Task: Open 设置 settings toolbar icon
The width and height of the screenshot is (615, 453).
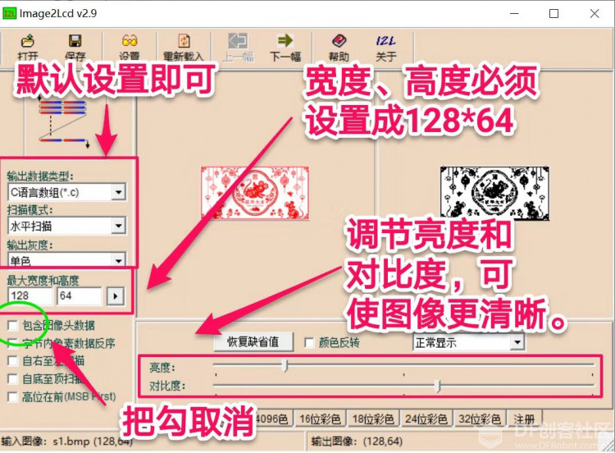Action: 130,46
